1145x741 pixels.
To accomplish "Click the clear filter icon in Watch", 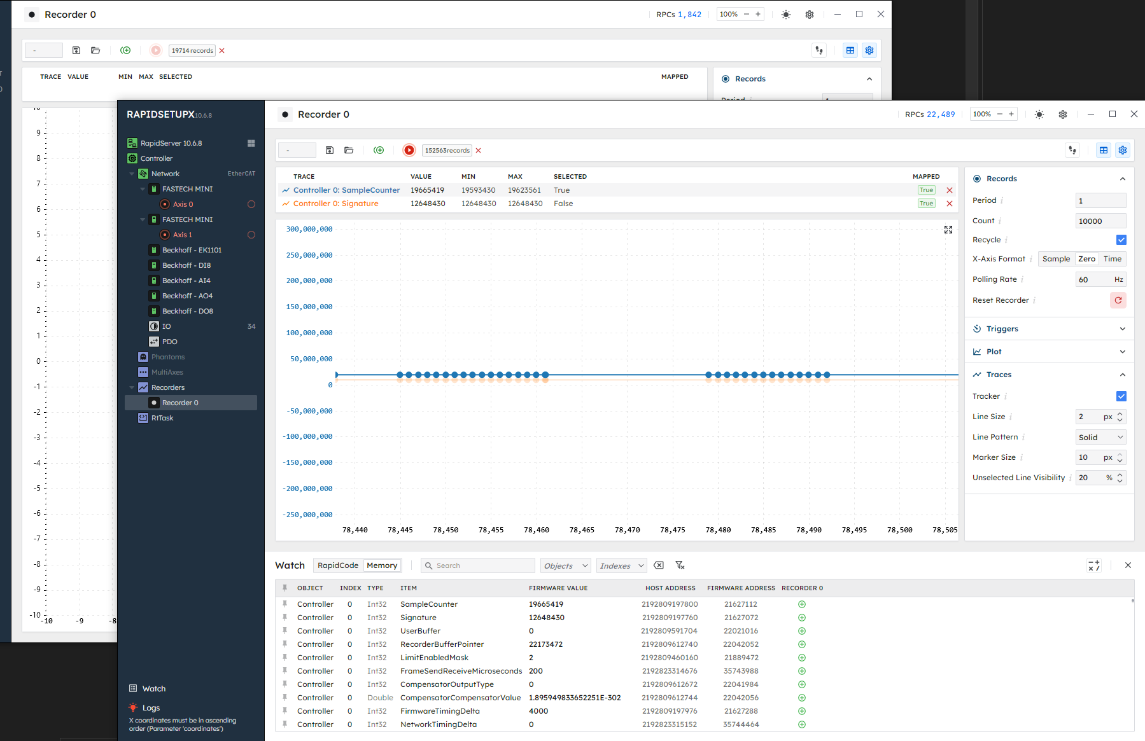I will tap(680, 565).
